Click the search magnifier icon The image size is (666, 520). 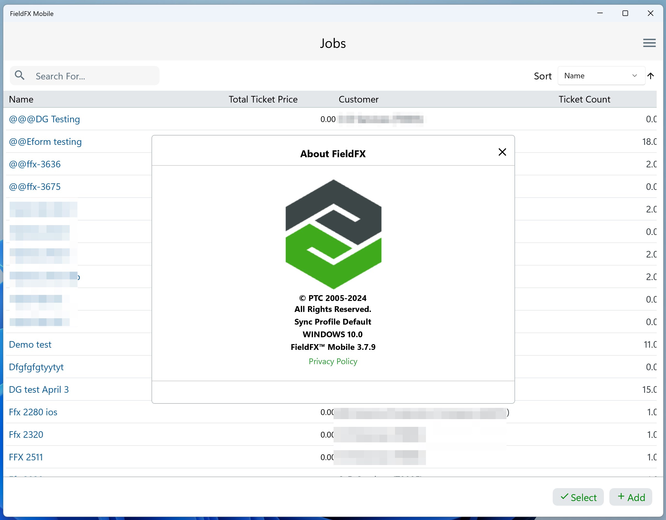click(x=20, y=75)
